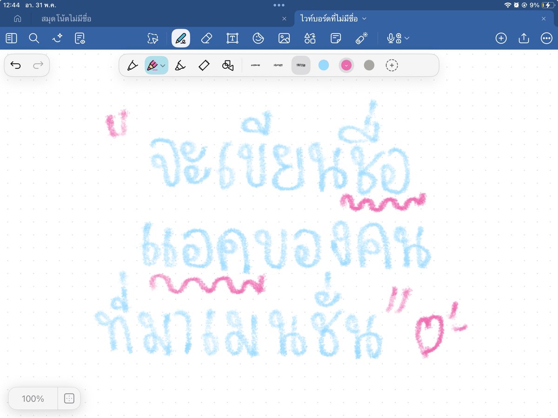Open the sidebar panel icon
Viewport: 558px width, 418px height.
12,38
